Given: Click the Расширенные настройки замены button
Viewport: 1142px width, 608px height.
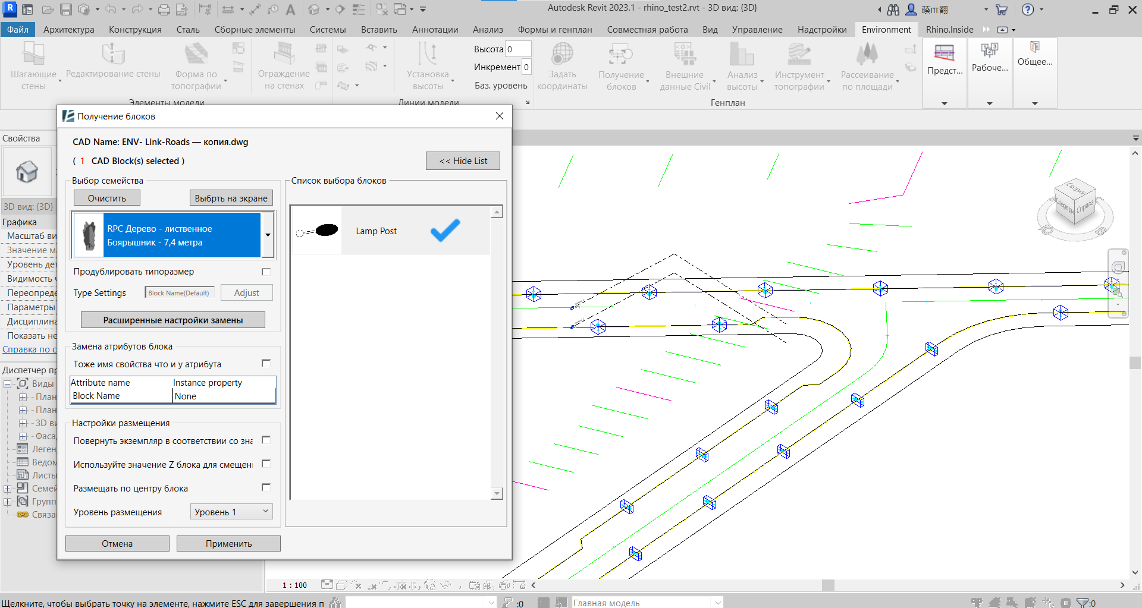Looking at the screenshot, I should (x=172, y=319).
